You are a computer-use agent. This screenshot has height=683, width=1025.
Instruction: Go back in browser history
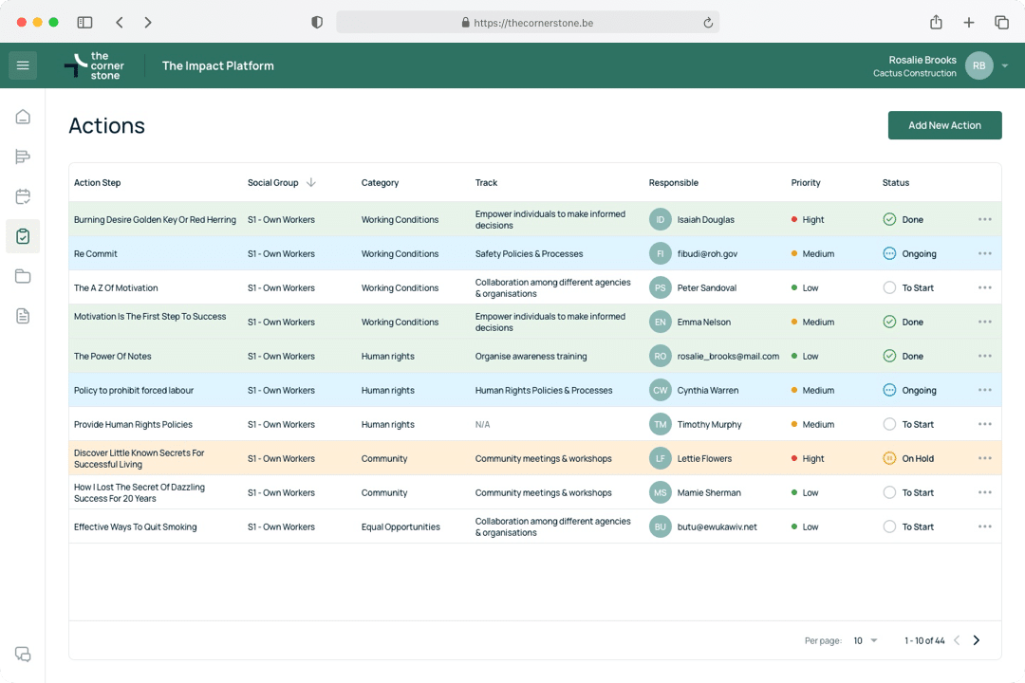(x=119, y=22)
